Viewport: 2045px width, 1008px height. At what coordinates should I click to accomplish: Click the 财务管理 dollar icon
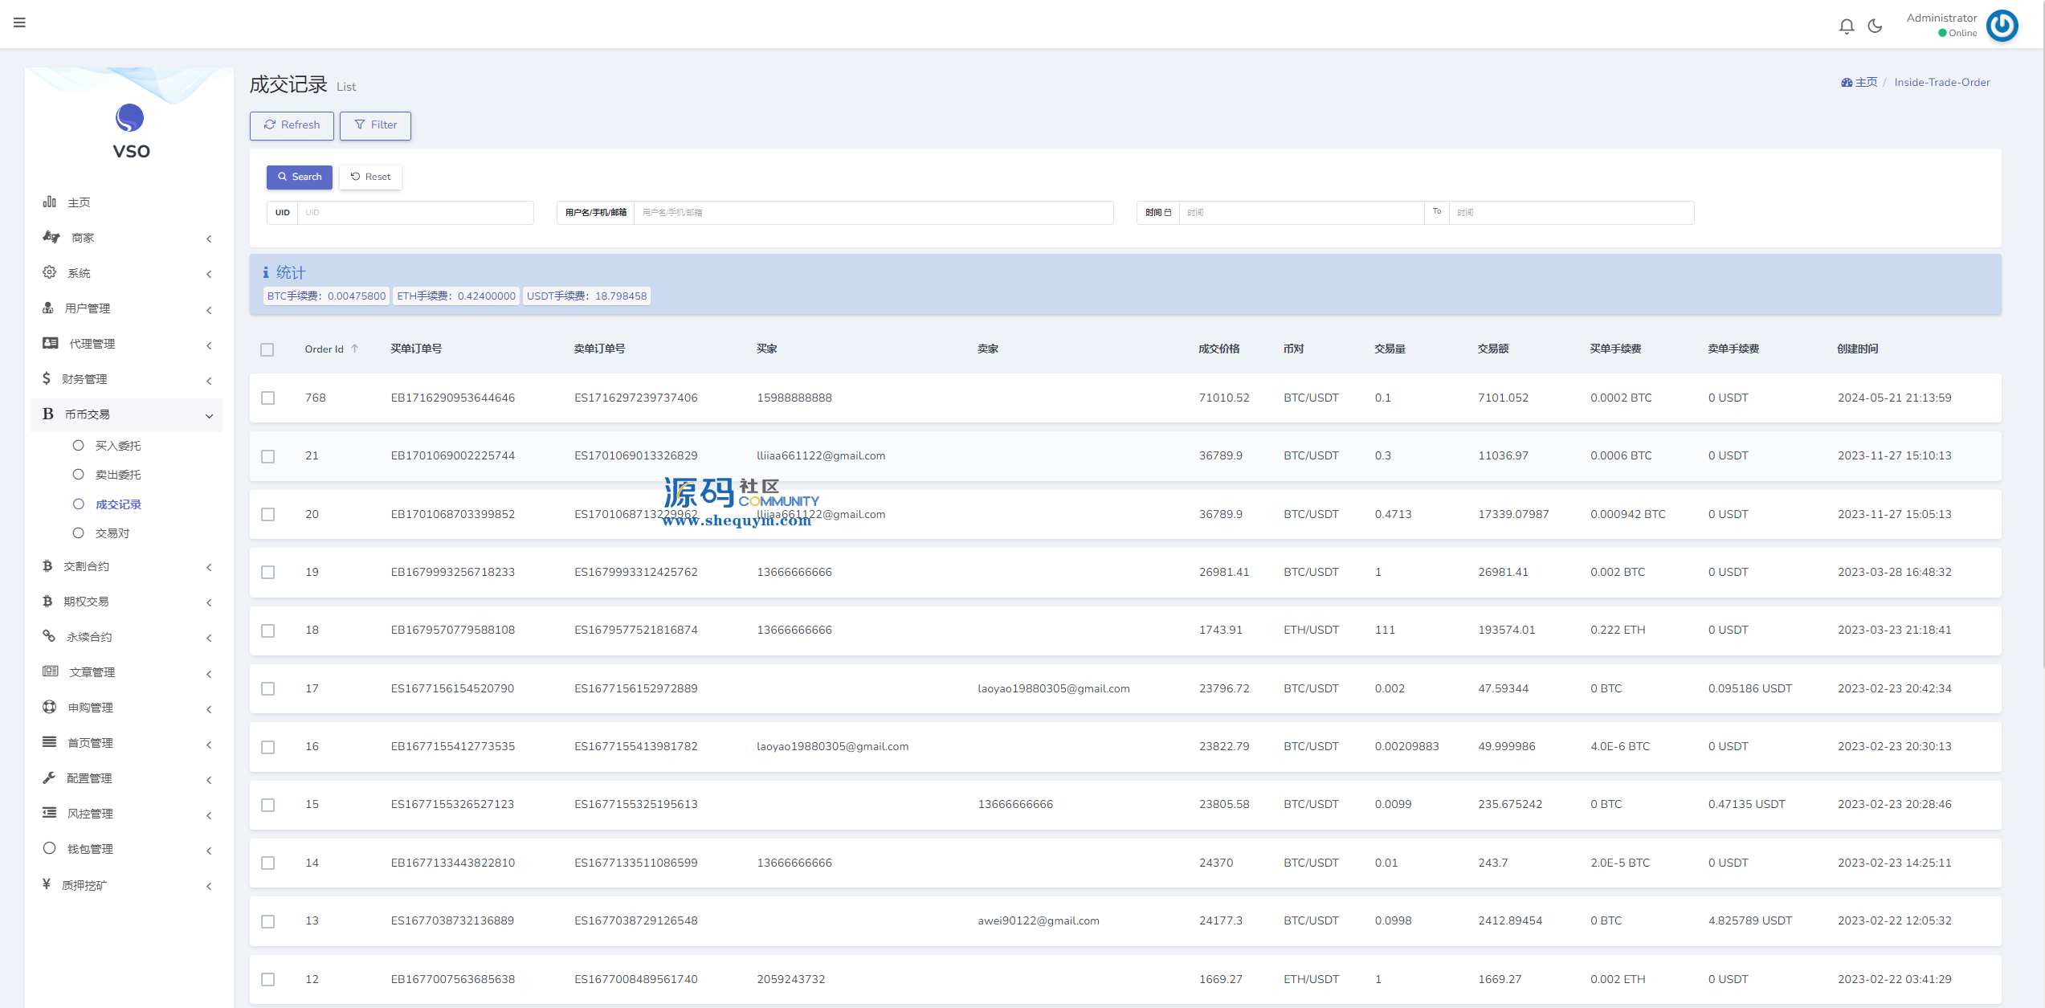[x=47, y=378]
